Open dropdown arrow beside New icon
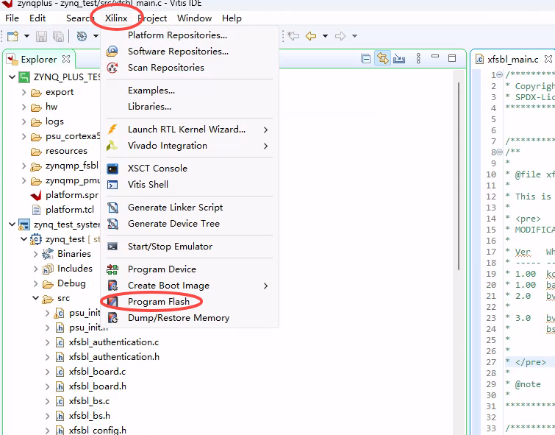This screenshot has width=555, height=435. (x=26, y=36)
